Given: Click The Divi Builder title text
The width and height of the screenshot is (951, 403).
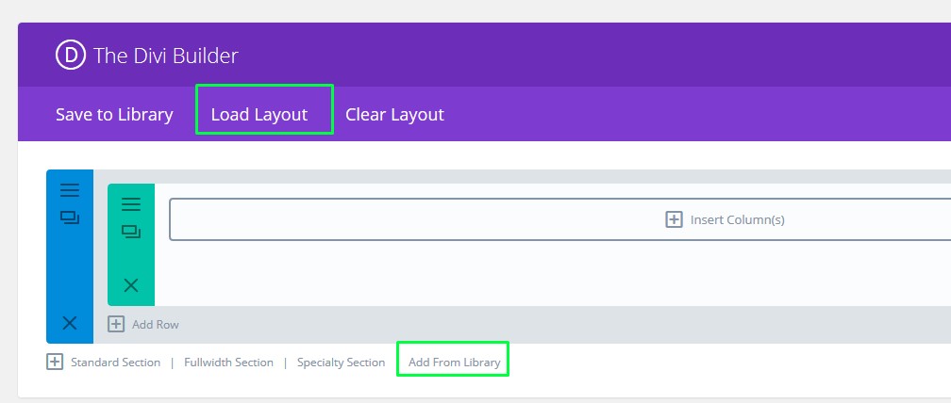Looking at the screenshot, I should pyautogui.click(x=166, y=56).
